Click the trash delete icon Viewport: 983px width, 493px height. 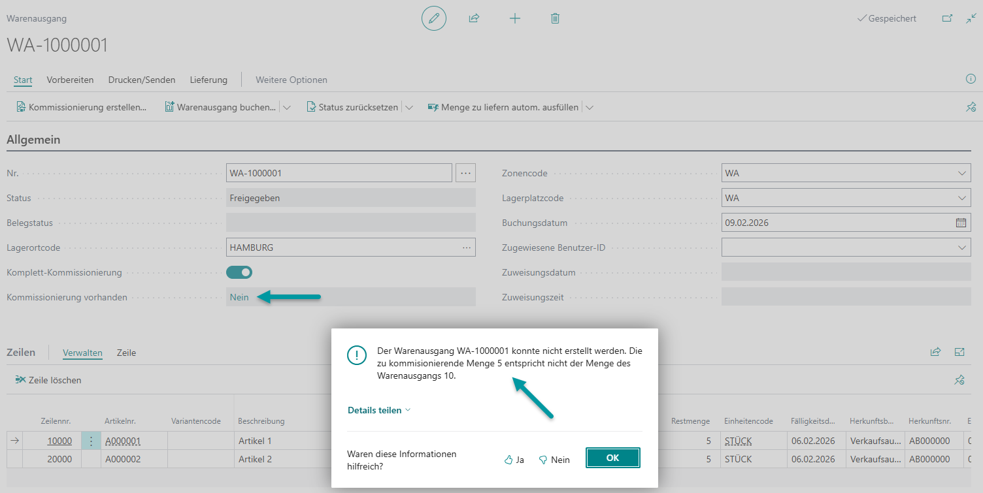(555, 18)
